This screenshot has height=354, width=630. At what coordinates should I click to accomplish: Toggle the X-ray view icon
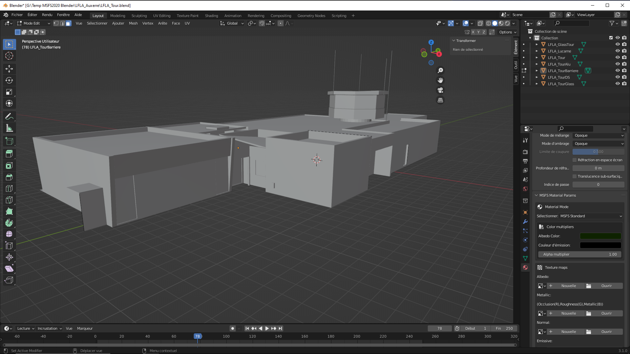480,23
